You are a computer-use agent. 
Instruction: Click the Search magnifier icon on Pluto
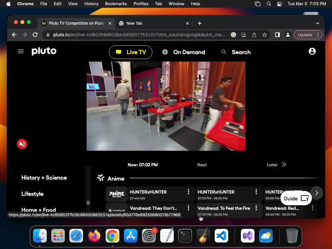pos(224,52)
